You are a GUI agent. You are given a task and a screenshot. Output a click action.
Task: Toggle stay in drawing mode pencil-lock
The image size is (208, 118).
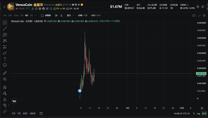(x=5, y=93)
